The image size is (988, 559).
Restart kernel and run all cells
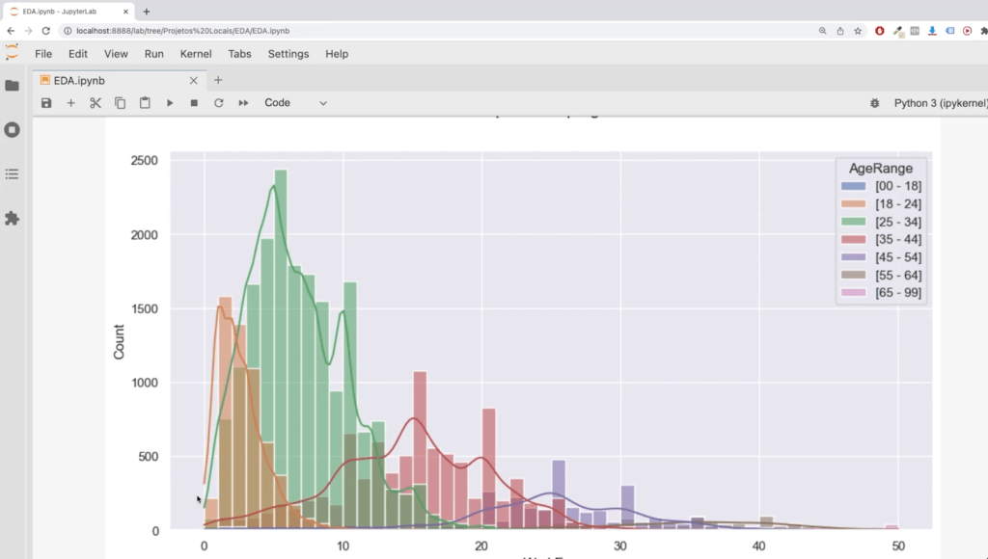pos(243,103)
